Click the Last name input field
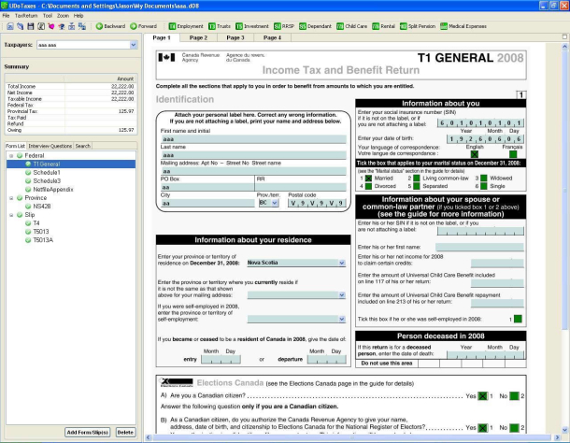The width and height of the screenshot is (570, 443). [253, 155]
